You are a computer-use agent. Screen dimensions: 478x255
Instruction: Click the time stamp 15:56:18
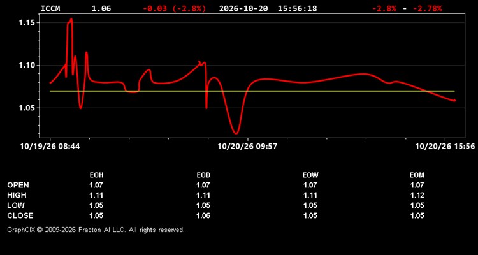297,8
